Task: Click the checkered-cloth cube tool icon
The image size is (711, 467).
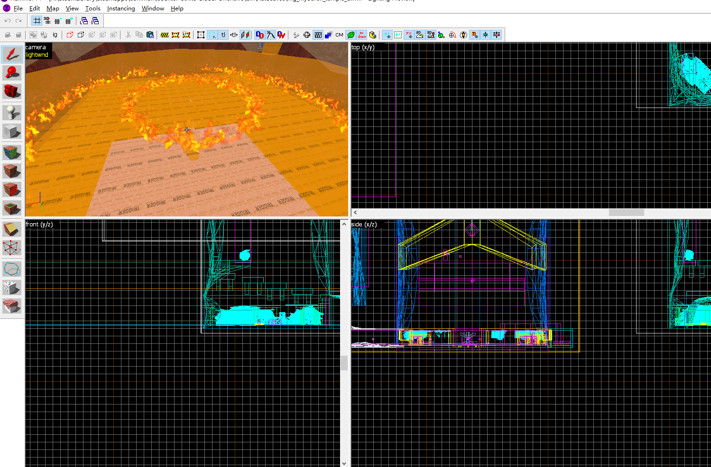Action: pos(12,305)
